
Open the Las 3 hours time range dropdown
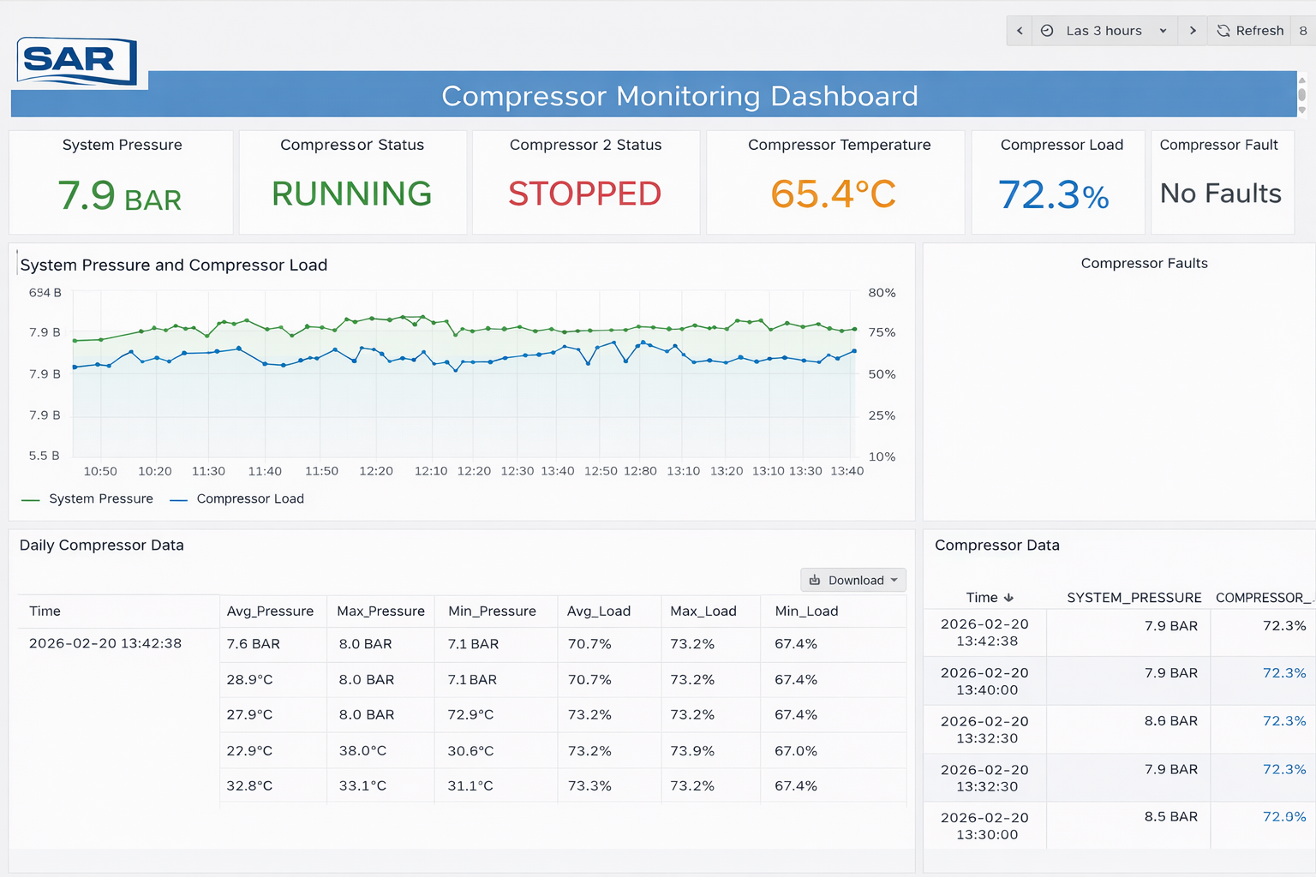click(1104, 31)
